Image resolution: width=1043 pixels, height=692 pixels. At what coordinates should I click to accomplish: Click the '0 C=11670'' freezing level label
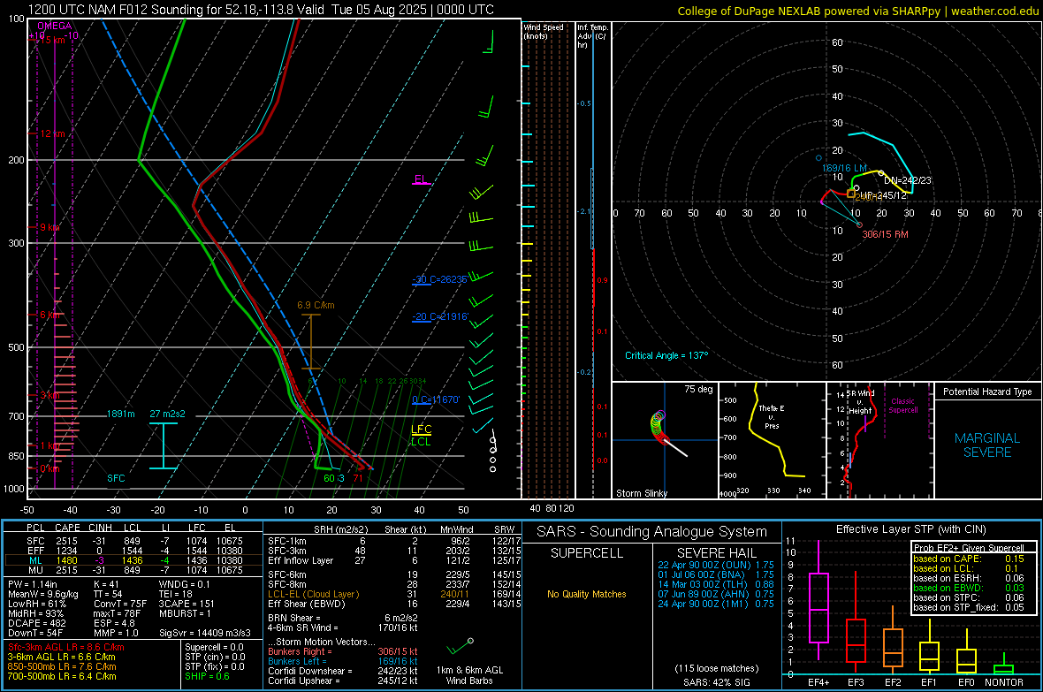(436, 399)
